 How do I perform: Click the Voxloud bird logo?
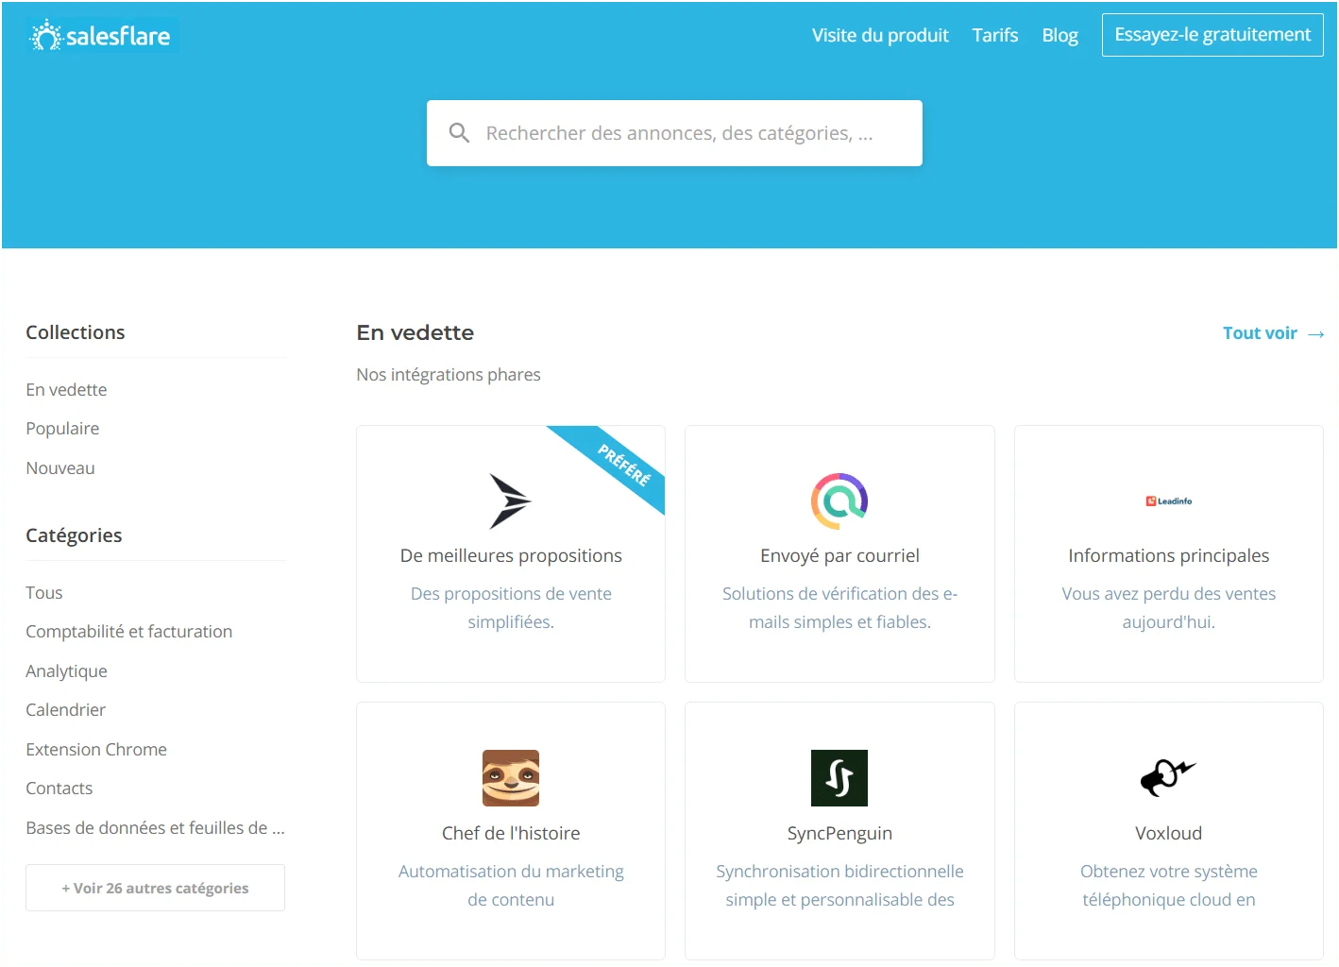click(x=1168, y=778)
